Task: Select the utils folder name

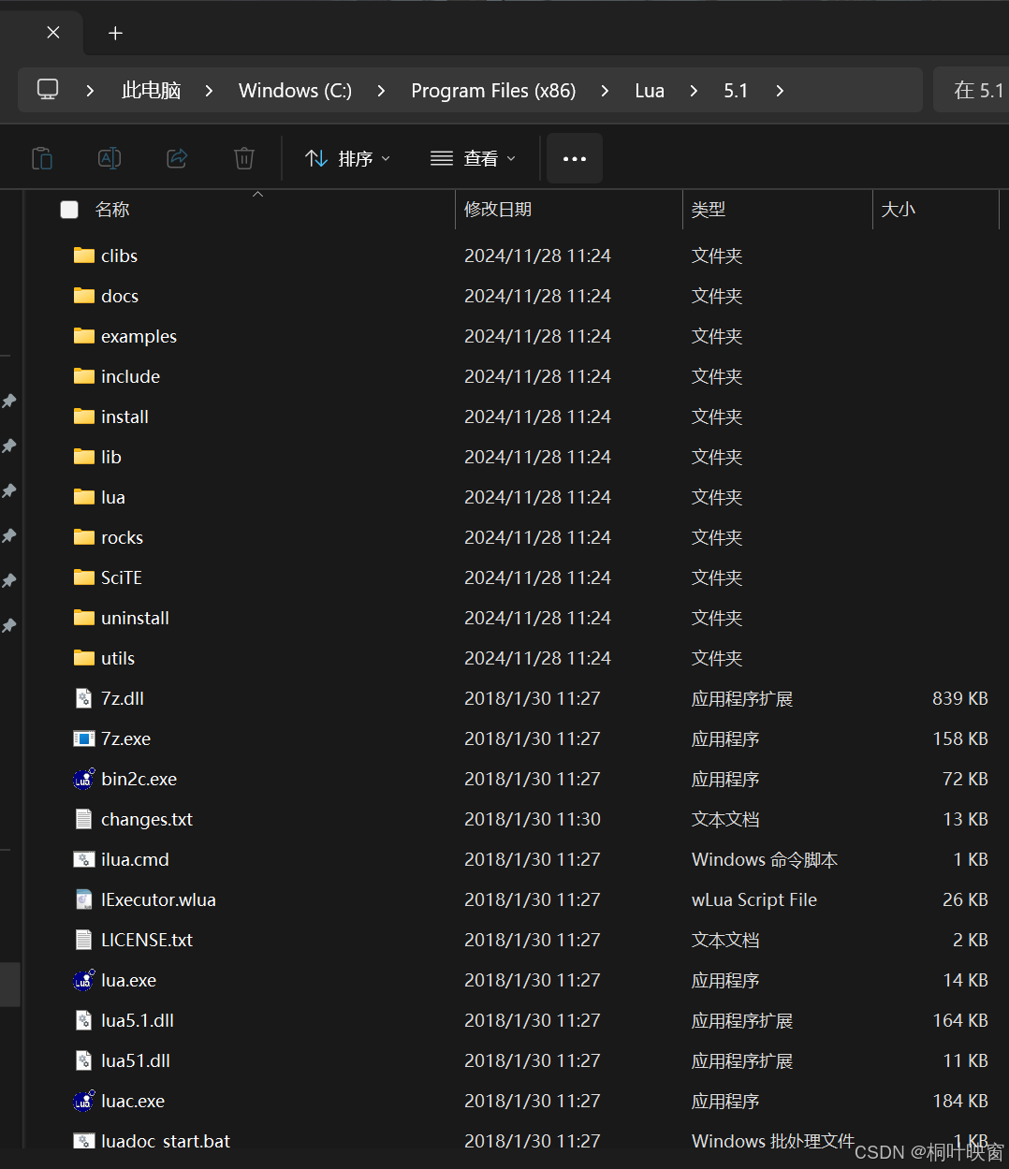Action: (118, 658)
